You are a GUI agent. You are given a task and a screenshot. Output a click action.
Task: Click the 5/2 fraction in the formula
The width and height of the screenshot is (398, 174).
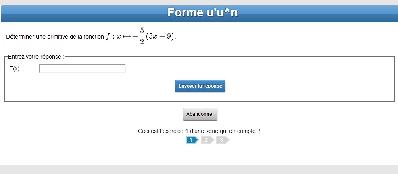pyautogui.click(x=142, y=36)
